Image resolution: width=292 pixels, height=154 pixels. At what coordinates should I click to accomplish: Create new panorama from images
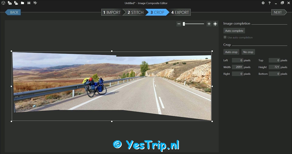click(x=10, y=3)
